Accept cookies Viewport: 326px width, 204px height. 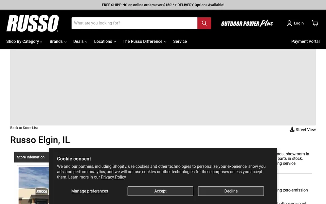coord(160,191)
